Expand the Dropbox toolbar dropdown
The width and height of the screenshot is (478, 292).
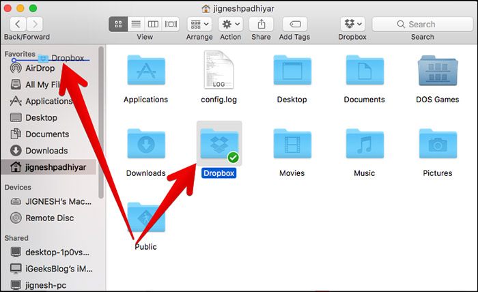[x=352, y=24]
